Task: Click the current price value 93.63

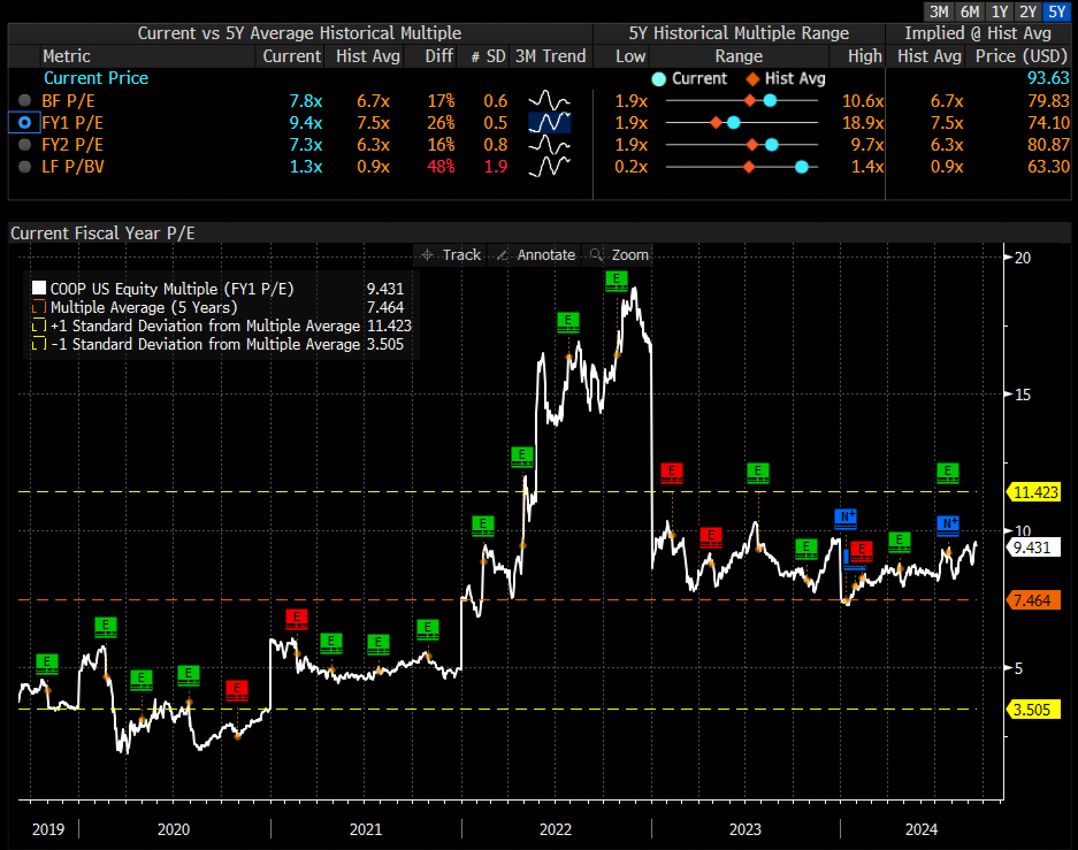Action: [x=1048, y=78]
